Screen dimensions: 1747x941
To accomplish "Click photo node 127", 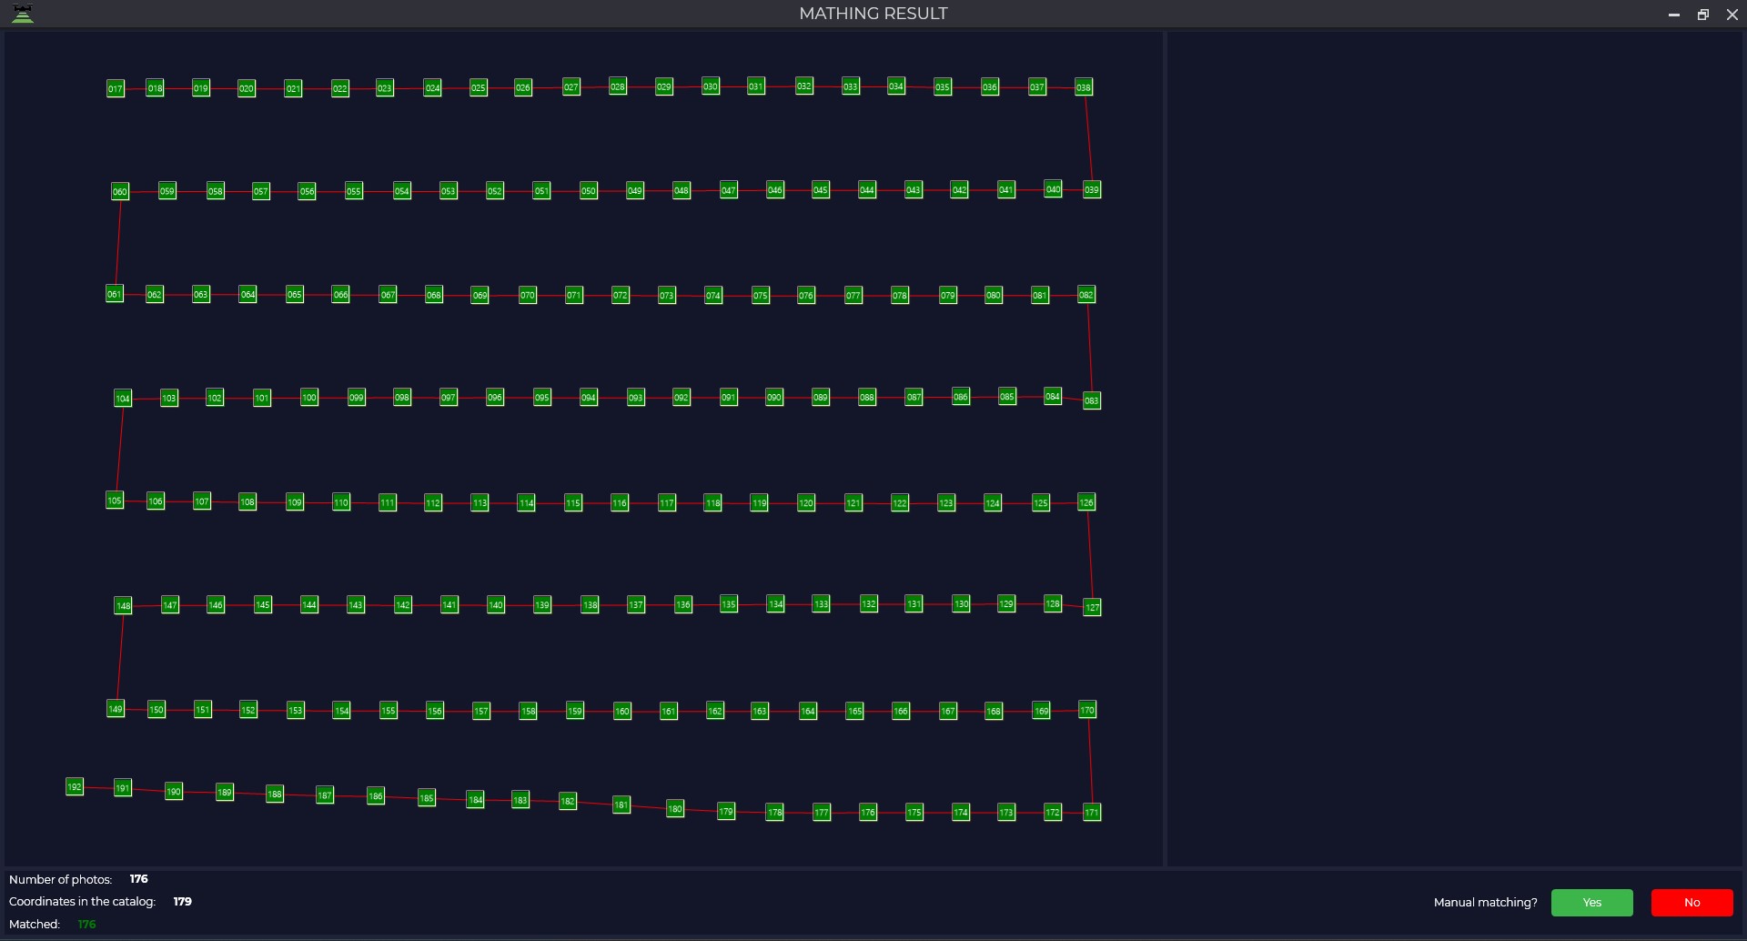I will [1092, 607].
